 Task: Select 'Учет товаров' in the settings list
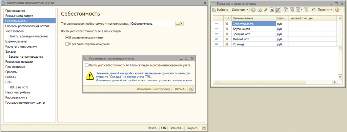point(14,31)
